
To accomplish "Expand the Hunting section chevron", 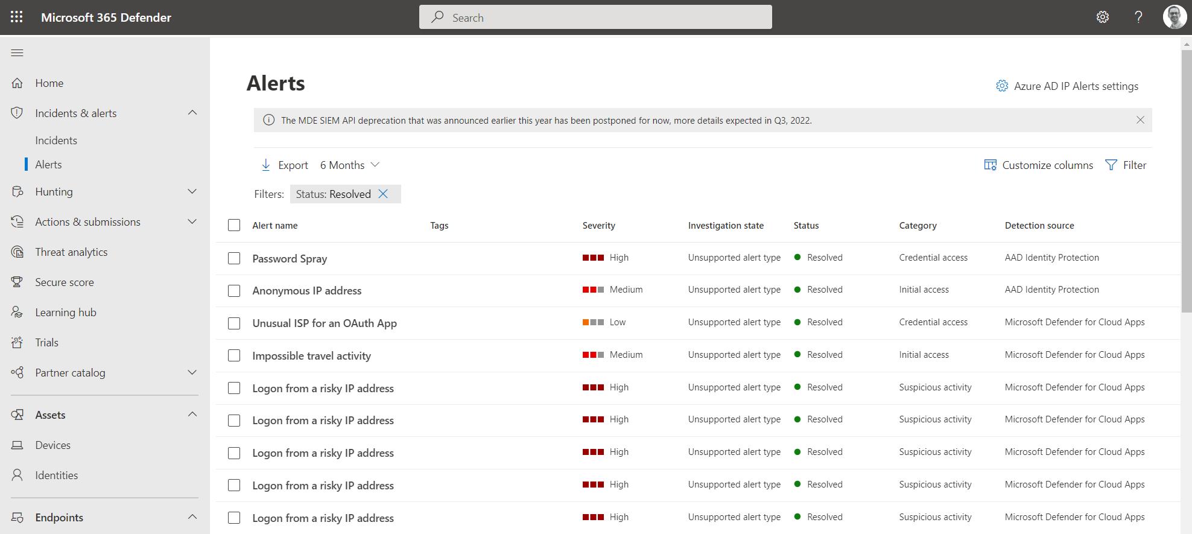I will click(192, 192).
